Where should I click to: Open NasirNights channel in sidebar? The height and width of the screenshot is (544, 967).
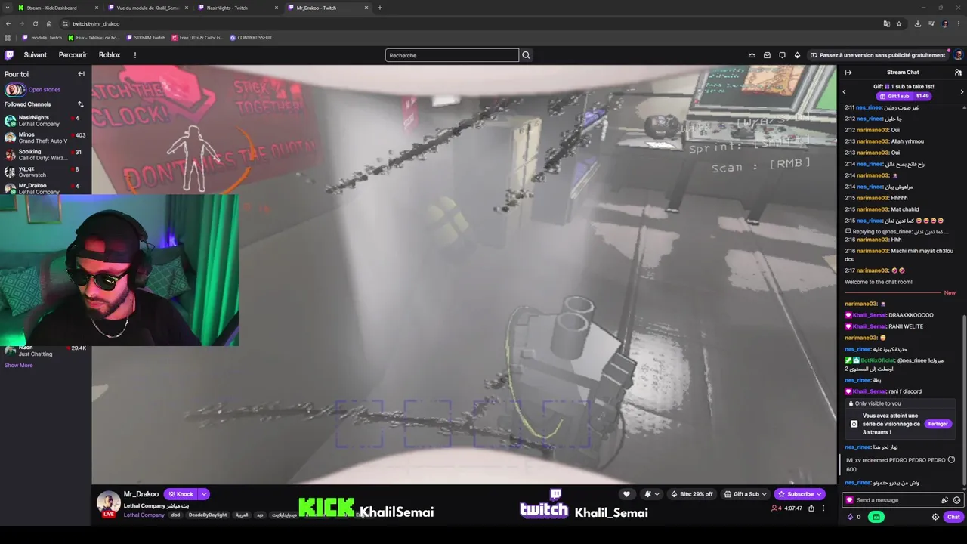(x=45, y=120)
